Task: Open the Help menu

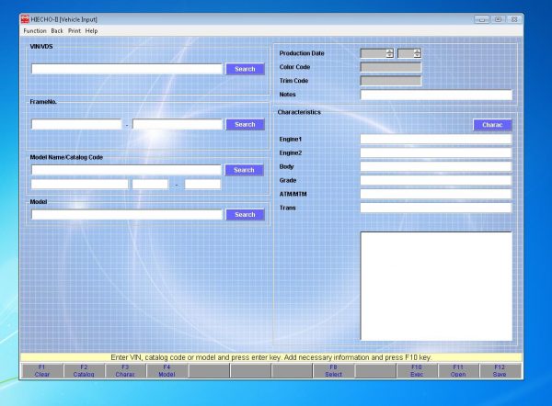Action: tap(91, 30)
